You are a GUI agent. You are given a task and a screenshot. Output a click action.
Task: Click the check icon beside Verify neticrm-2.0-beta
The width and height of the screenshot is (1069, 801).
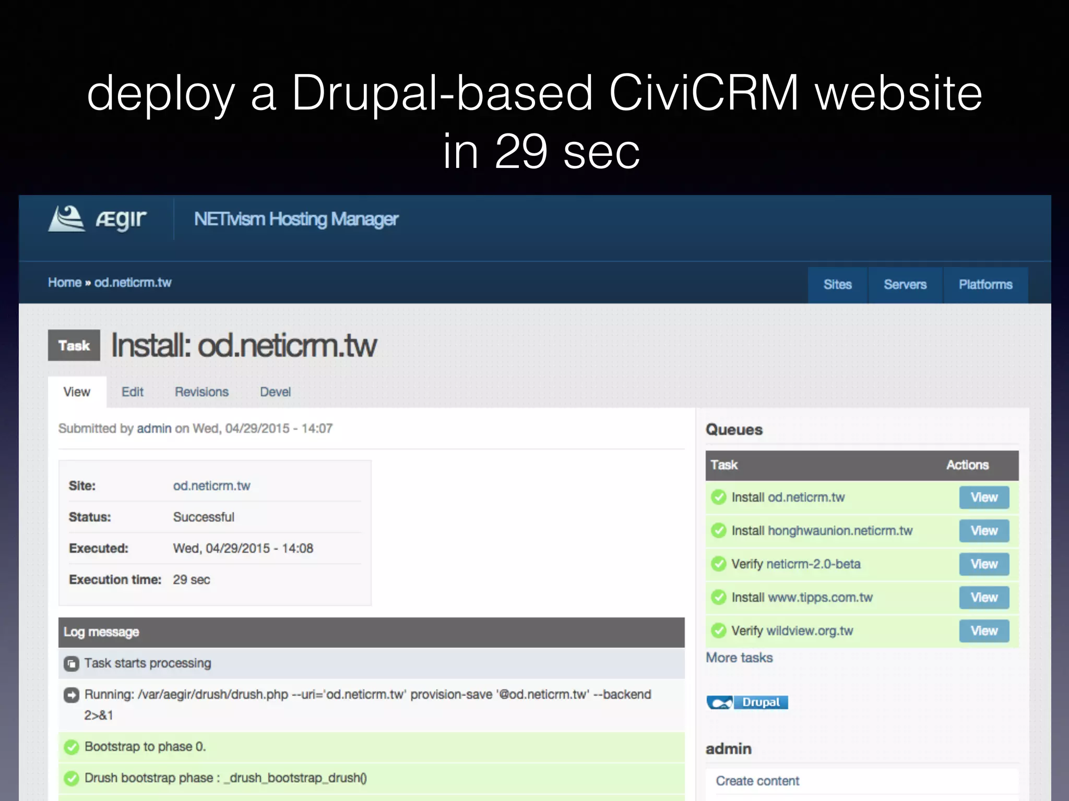719,564
